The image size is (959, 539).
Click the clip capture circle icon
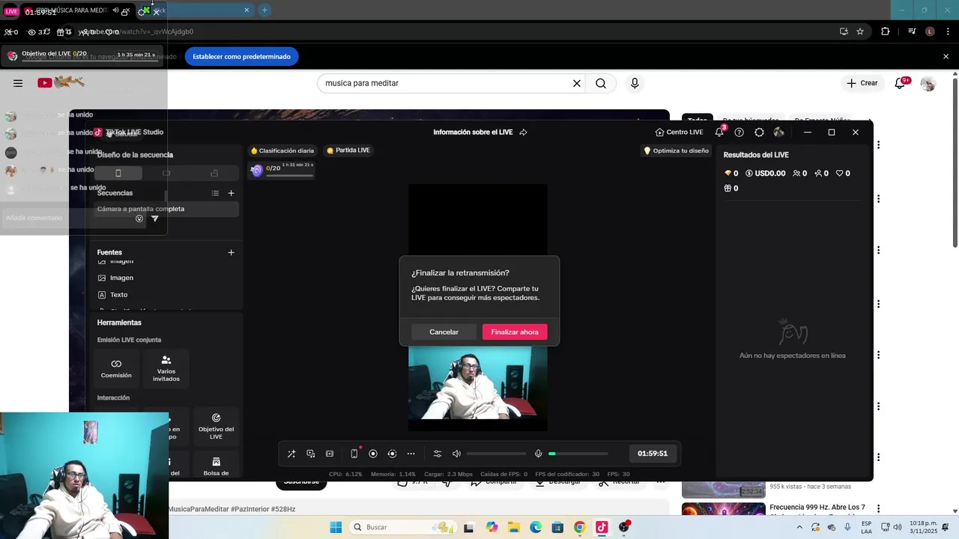(392, 454)
